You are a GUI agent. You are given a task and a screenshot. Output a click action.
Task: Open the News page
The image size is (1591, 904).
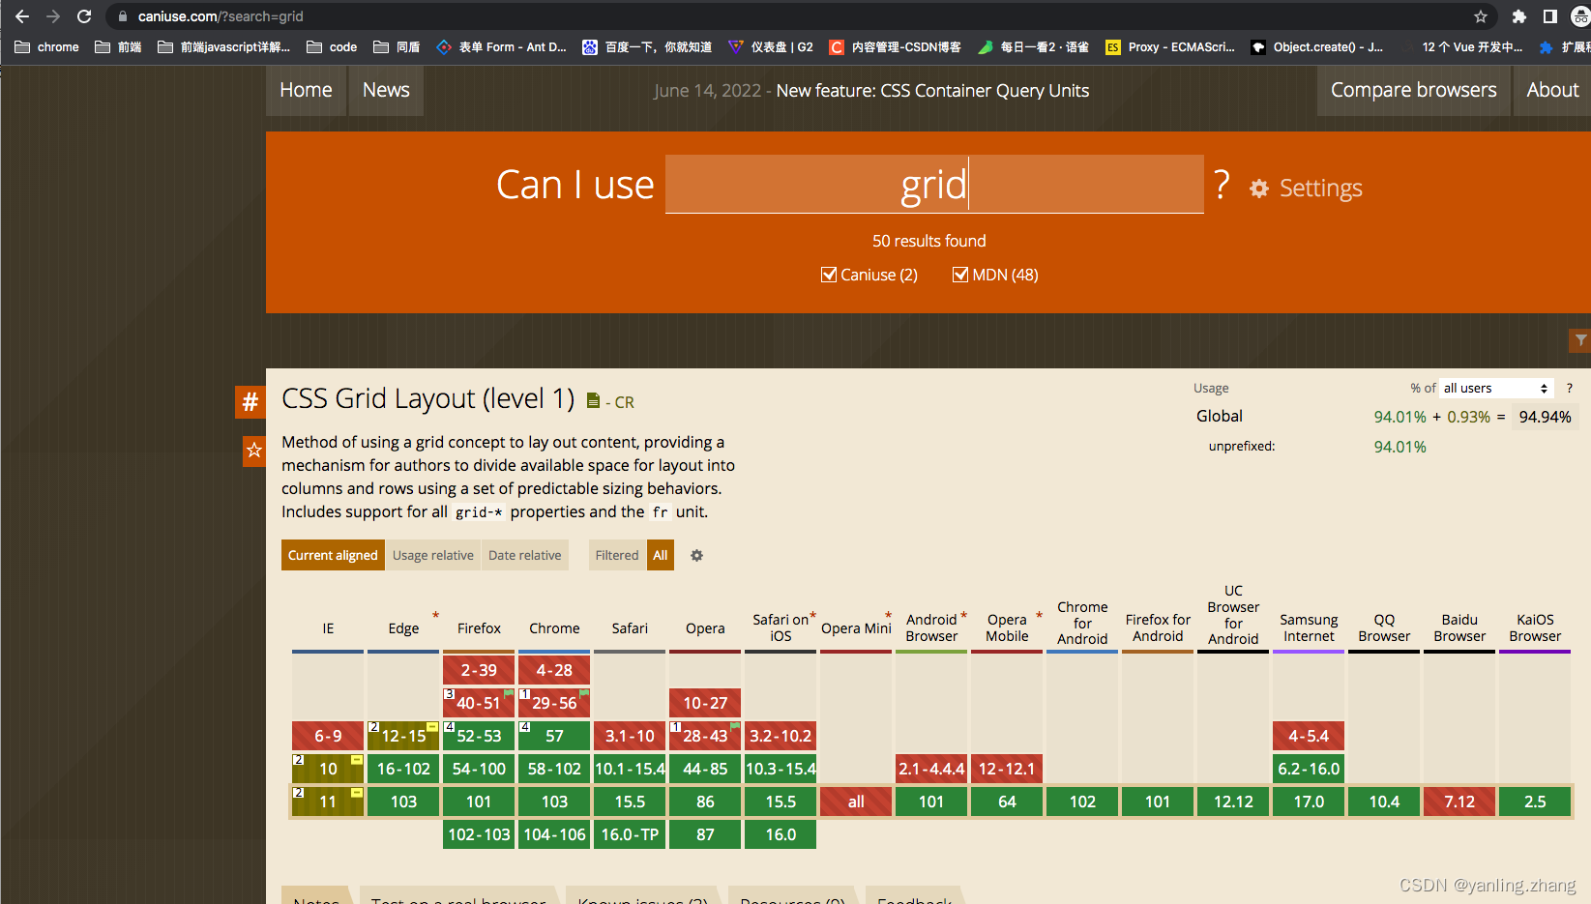coord(386,90)
